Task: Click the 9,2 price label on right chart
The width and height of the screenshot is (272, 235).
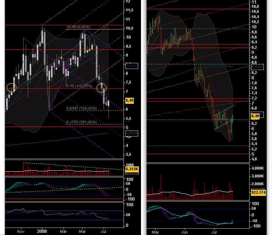Action: click(254, 47)
